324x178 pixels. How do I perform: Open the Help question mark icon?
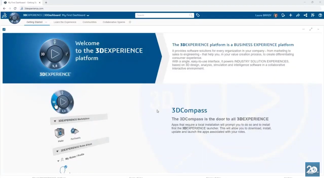pos(320,15)
